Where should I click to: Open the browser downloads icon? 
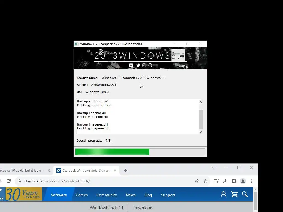[x=225, y=181]
